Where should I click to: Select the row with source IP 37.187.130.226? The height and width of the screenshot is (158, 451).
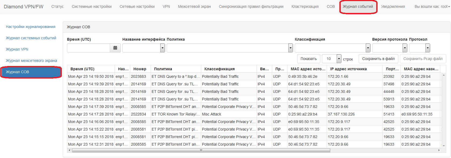[341, 114]
